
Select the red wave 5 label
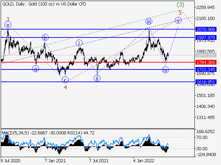180,13
